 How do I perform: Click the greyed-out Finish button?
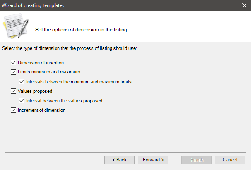[197, 160]
